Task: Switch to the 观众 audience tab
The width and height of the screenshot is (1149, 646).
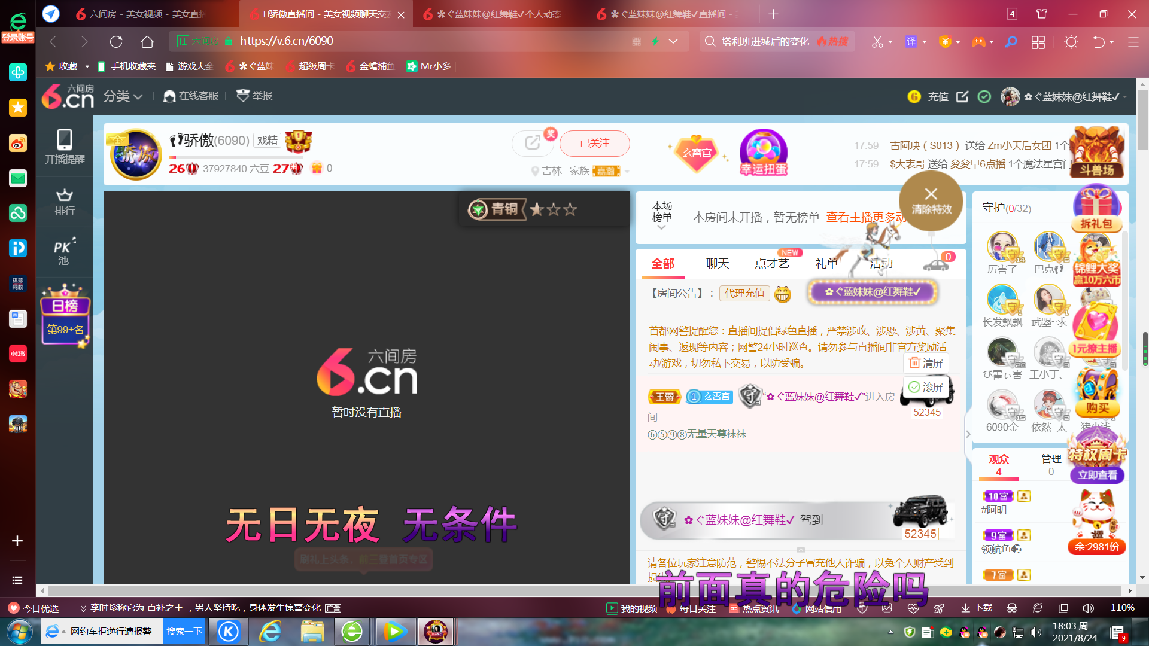Action: [x=998, y=465]
